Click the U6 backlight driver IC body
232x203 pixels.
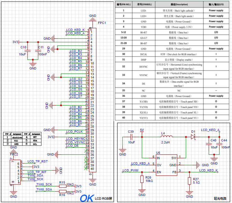167,165
